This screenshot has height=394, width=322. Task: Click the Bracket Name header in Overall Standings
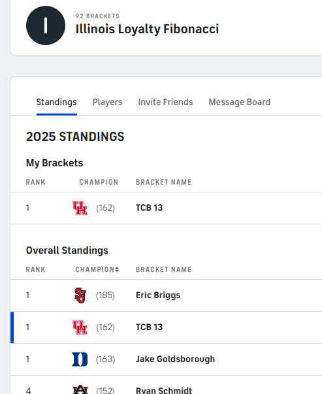164,269
